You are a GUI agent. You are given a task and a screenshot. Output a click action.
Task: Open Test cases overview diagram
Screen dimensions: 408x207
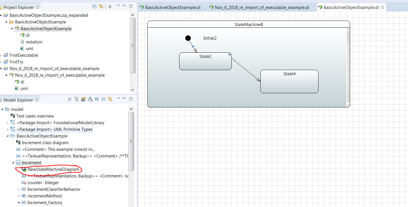pyautogui.click(x=35, y=116)
